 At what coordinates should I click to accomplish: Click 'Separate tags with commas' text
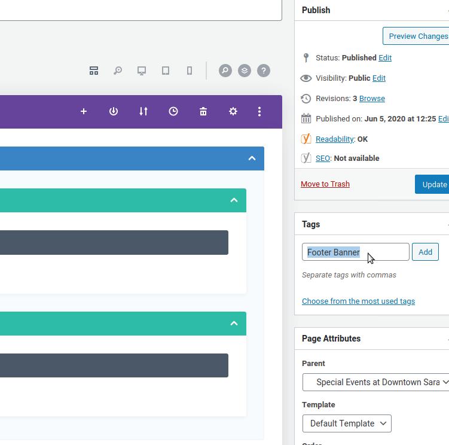click(x=349, y=275)
